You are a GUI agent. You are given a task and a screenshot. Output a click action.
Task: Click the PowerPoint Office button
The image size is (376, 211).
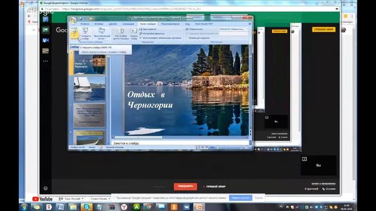[x=73, y=21]
